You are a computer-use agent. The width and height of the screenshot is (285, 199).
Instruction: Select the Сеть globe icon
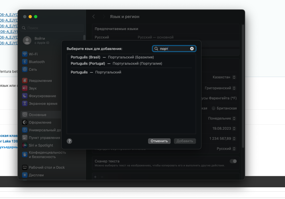(x=25, y=69)
